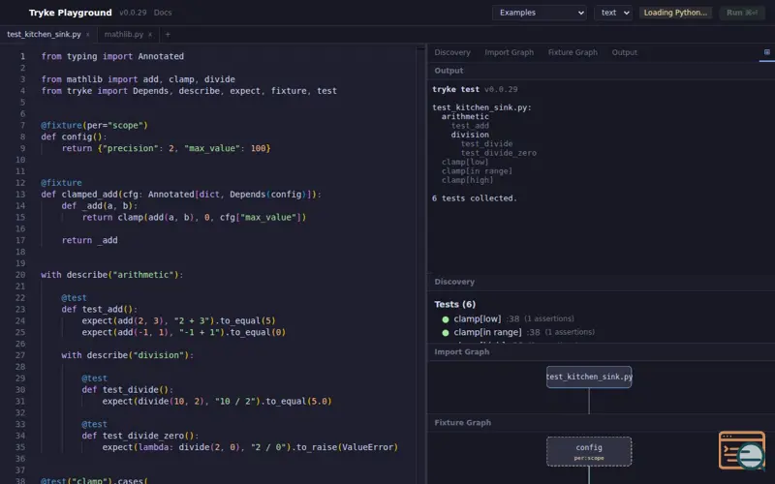
Task: Switch to the test_kitchen_sink.py file tab
Action: 44,35
